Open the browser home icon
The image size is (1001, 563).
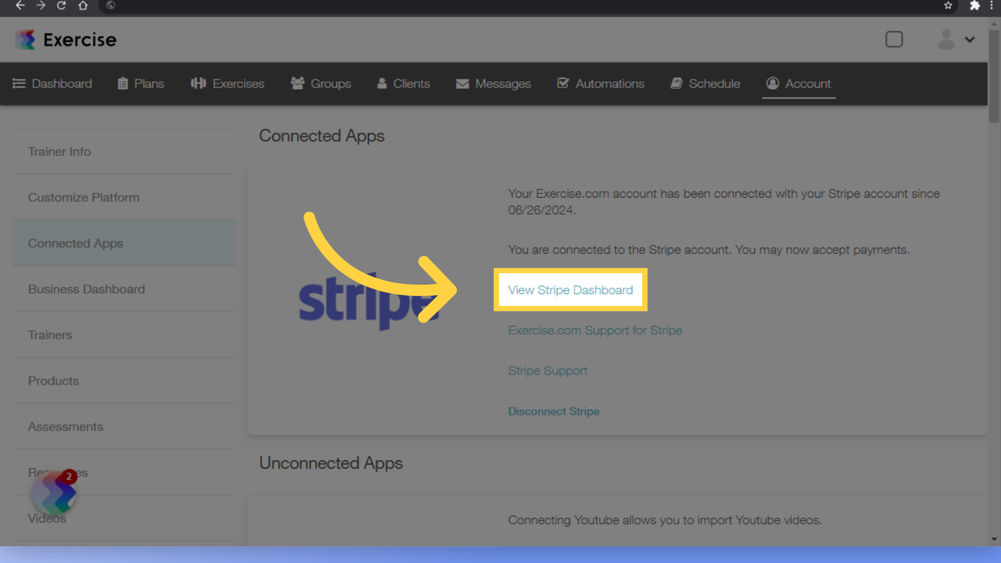(x=83, y=6)
